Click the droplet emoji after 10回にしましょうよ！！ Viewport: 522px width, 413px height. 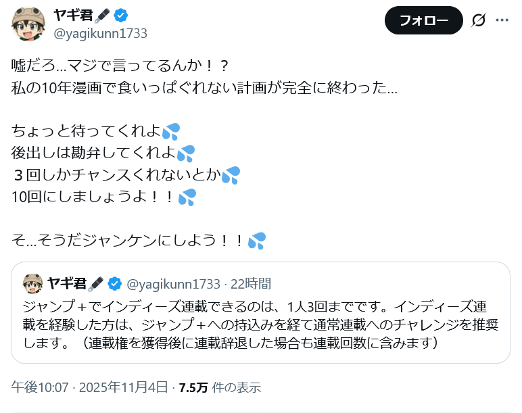point(187,197)
